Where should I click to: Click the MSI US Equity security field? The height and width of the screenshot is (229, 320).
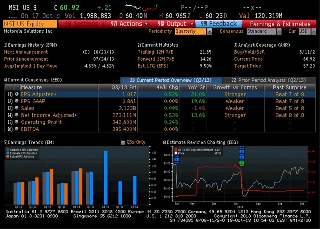pos(30,23)
